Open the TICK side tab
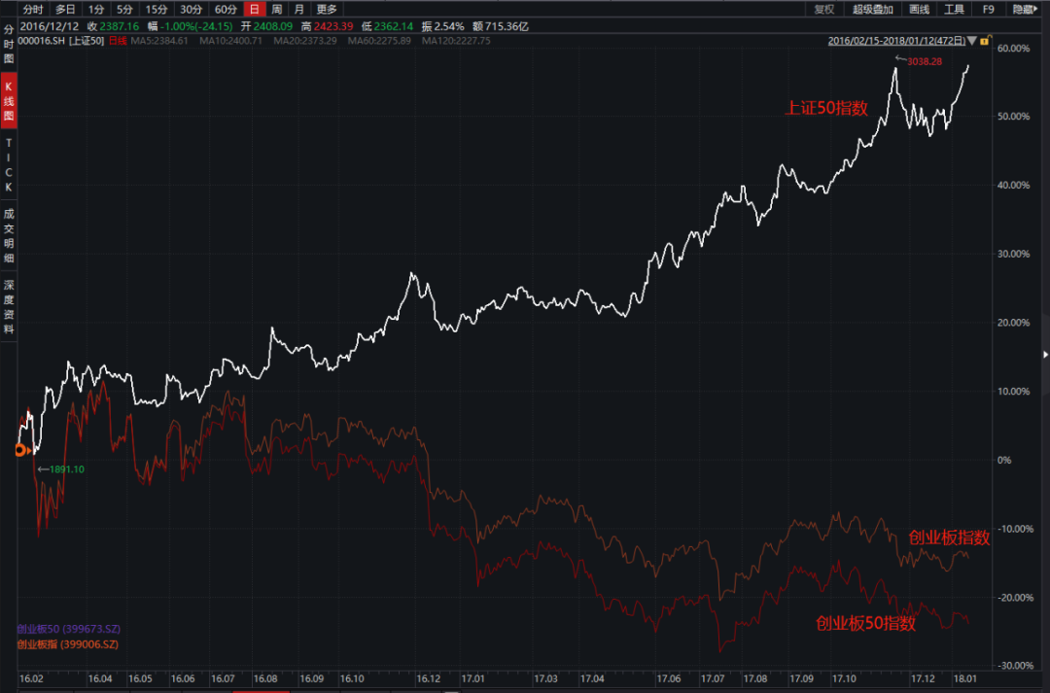This screenshot has height=693, width=1050. pos(9,164)
